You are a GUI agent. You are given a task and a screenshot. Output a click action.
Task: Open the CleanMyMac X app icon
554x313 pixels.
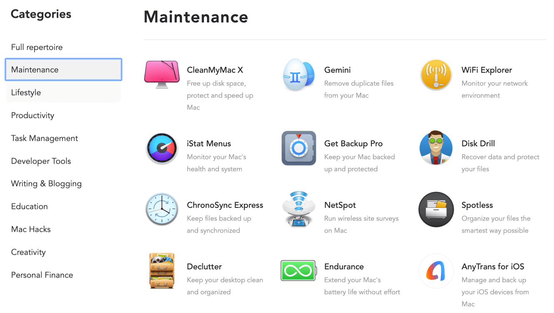(161, 75)
